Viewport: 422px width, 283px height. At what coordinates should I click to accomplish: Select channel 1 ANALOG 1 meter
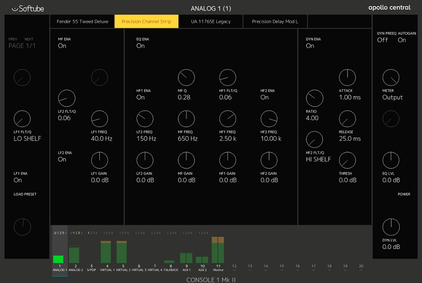coord(59,259)
